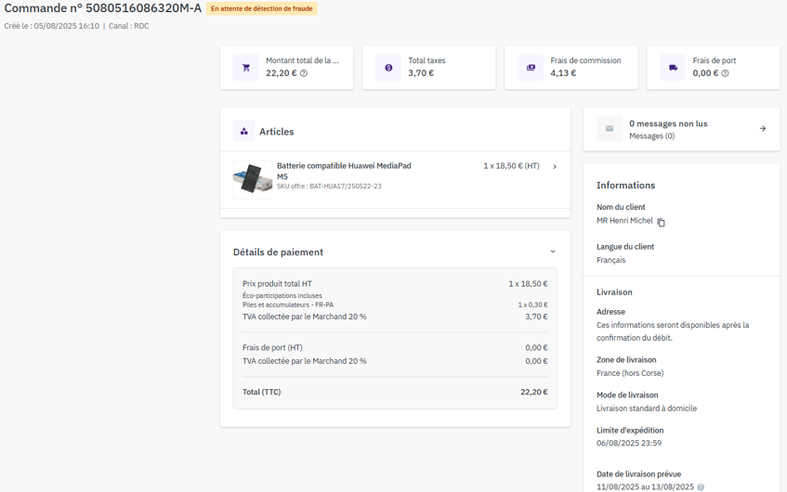
Task: Click the Articles section icon
Action: (244, 132)
